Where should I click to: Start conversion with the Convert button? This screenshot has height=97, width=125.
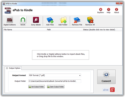tap(106, 77)
